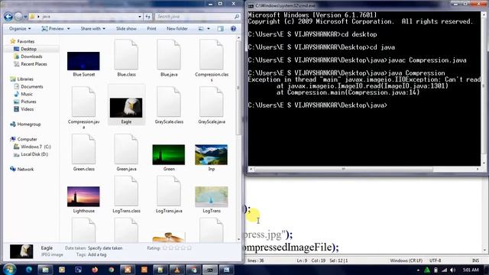Viewport: 489px width, 275px height.
Task: Open Local Disk (D:) in the sidebar
Action: tap(34, 154)
